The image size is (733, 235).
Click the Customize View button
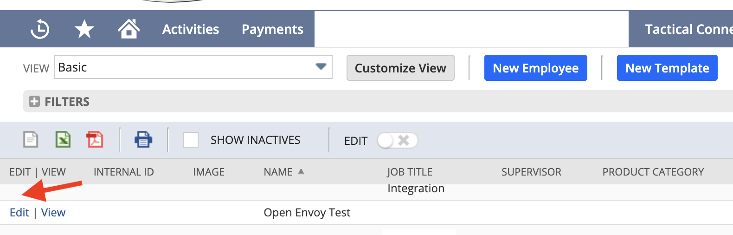coord(400,68)
